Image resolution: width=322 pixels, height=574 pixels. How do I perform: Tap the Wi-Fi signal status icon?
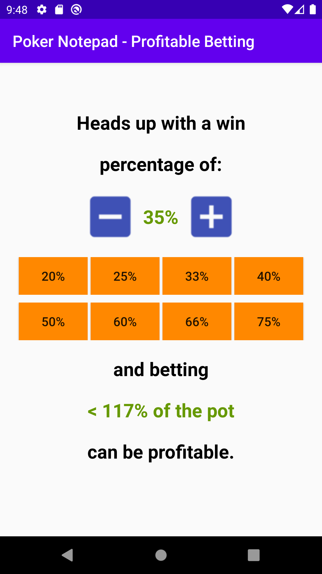pos(287,9)
